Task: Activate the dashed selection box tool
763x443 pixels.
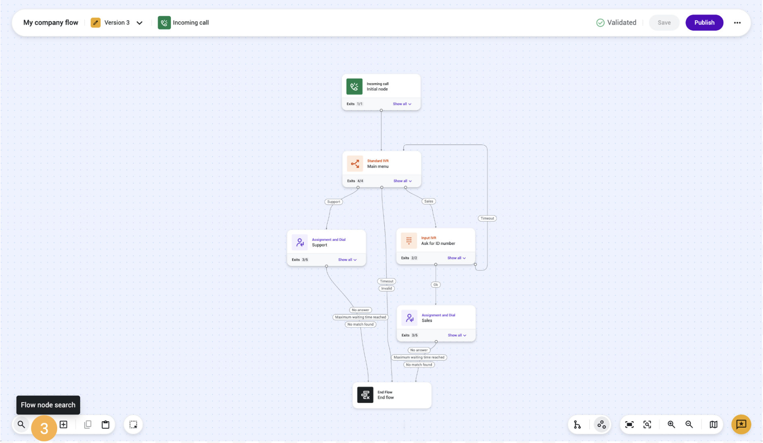Action: [x=133, y=424]
